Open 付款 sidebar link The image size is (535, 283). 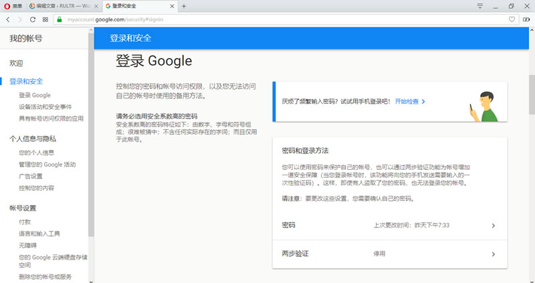25,222
